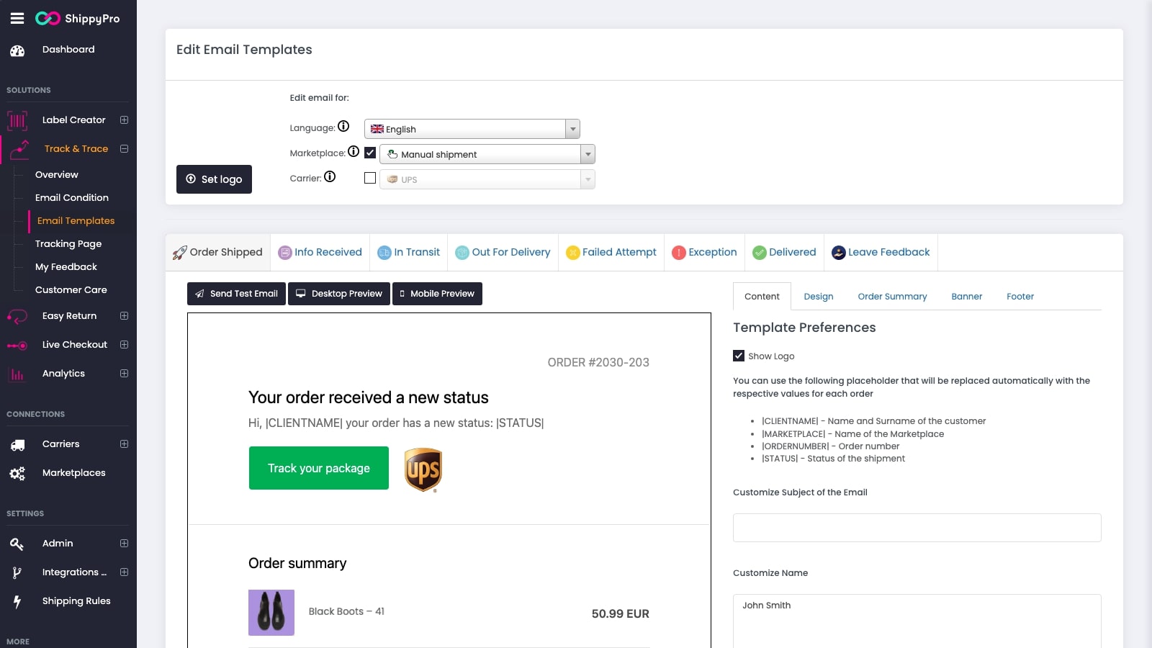The image size is (1152, 648).
Task: Open the Language dropdown showing English
Action: [472, 129]
